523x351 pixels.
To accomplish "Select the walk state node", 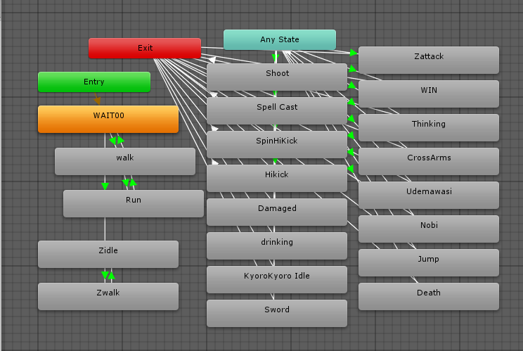I will click(125, 162).
